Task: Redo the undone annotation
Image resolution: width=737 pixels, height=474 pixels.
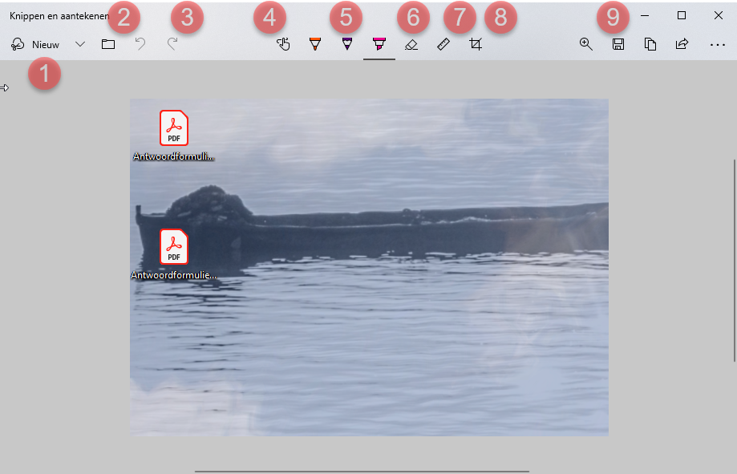Action: (x=172, y=44)
